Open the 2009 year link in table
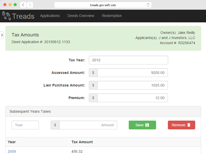Image resolution: width=206 pixels, height=154 pixels. click(x=12, y=151)
